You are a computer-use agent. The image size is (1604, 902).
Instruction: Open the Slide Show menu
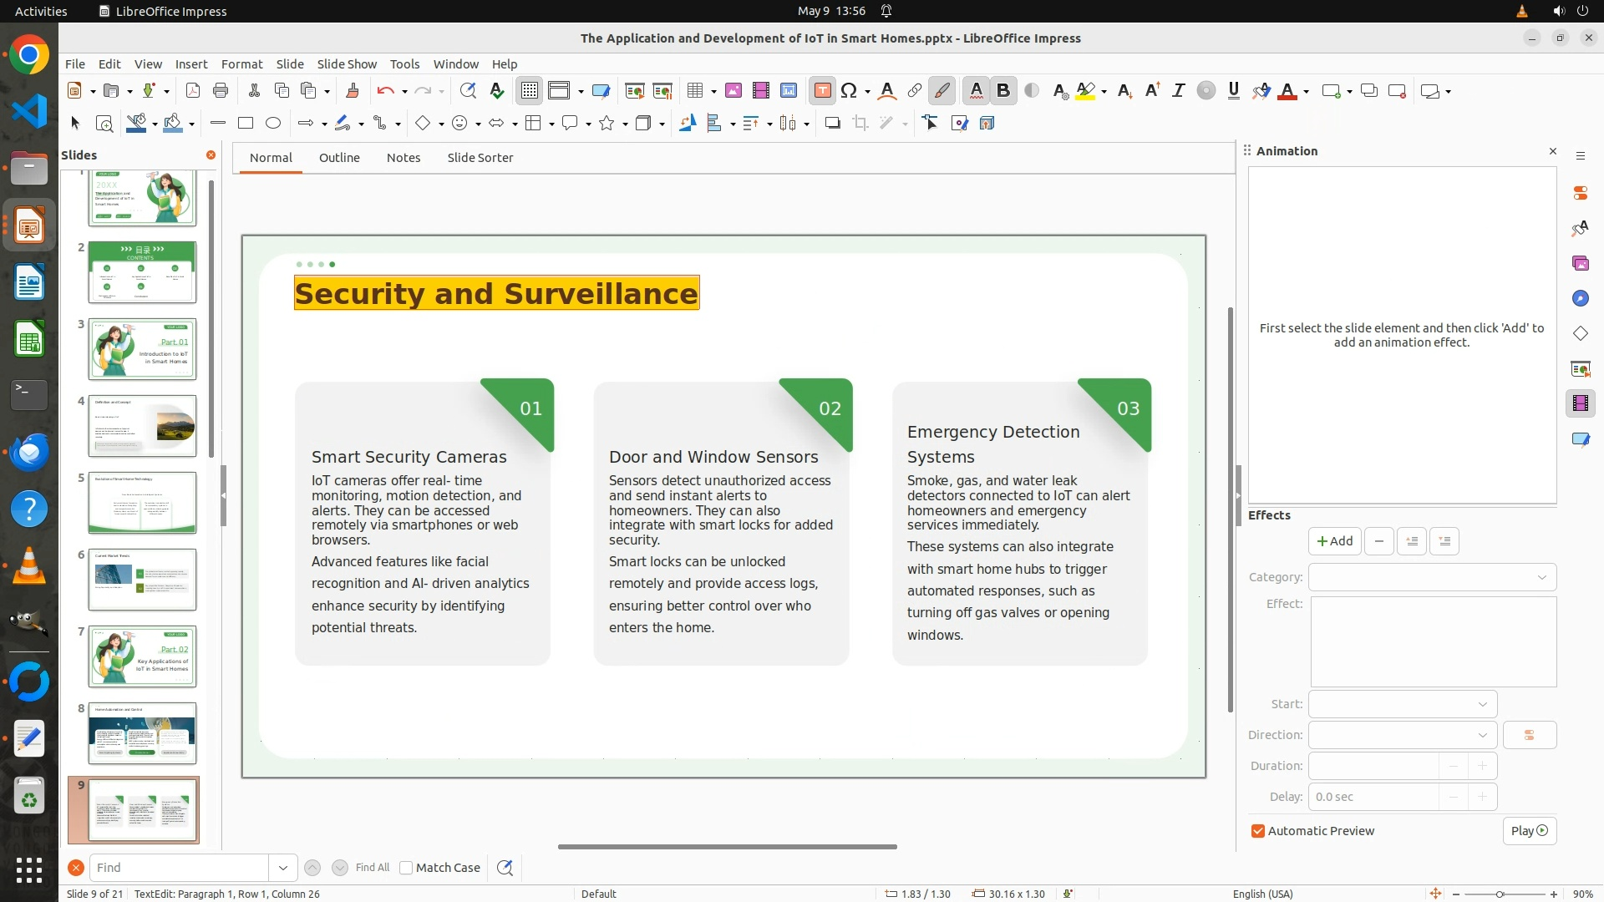pos(347,64)
